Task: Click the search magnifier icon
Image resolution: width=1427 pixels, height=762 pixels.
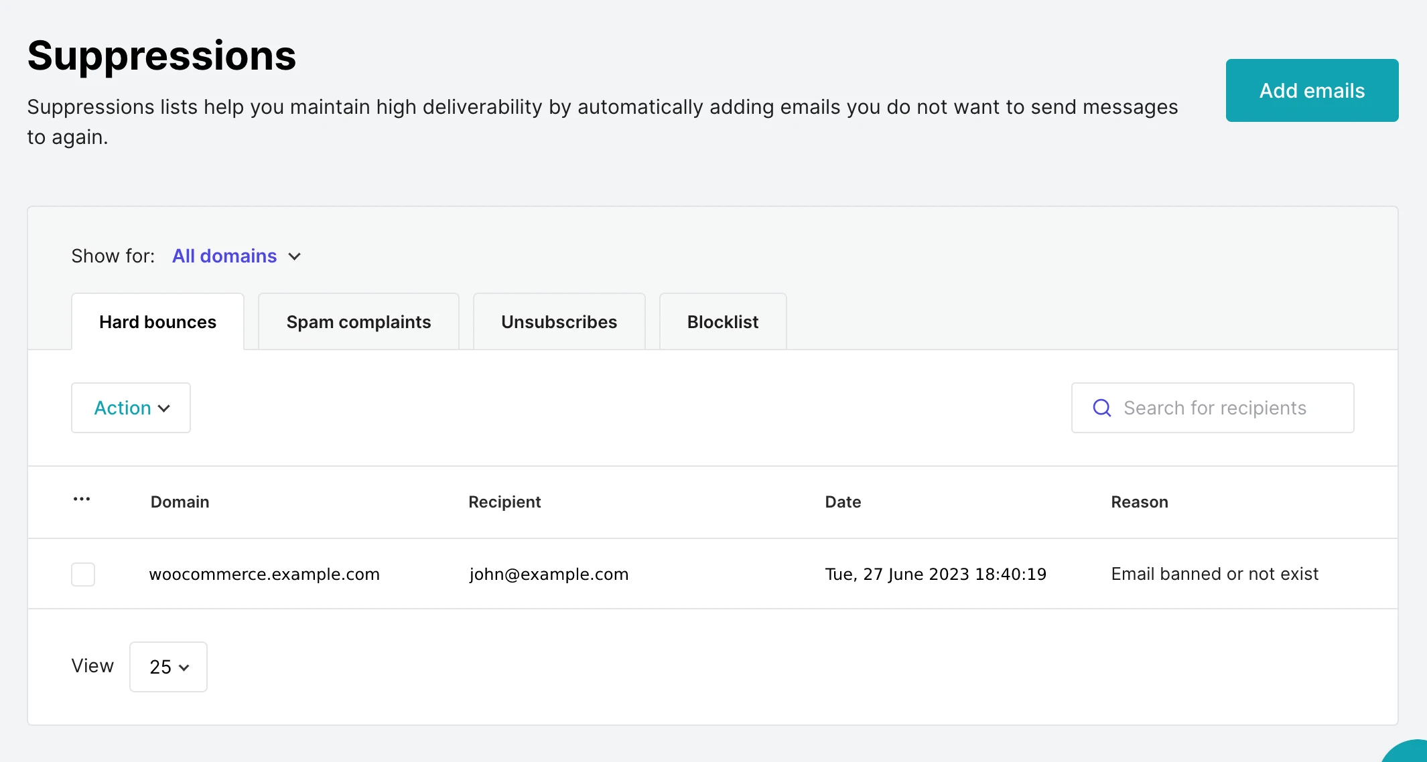Action: [1102, 408]
